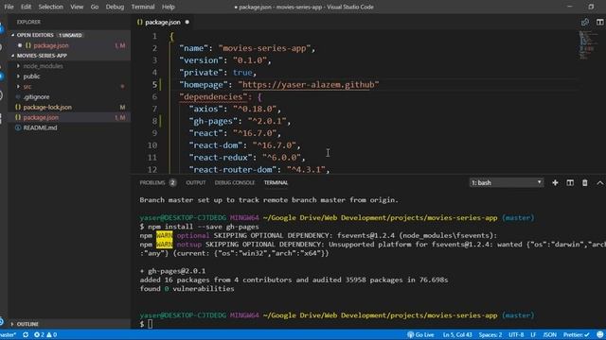Open the Help menu

[169, 7]
